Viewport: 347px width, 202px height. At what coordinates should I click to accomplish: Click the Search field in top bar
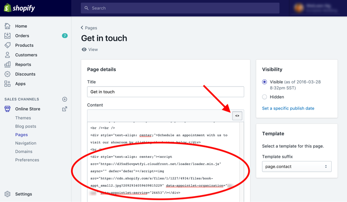(180, 8)
